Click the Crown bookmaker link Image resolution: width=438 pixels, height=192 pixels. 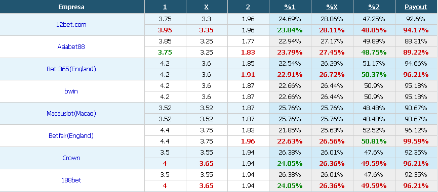pyautogui.click(x=71, y=158)
